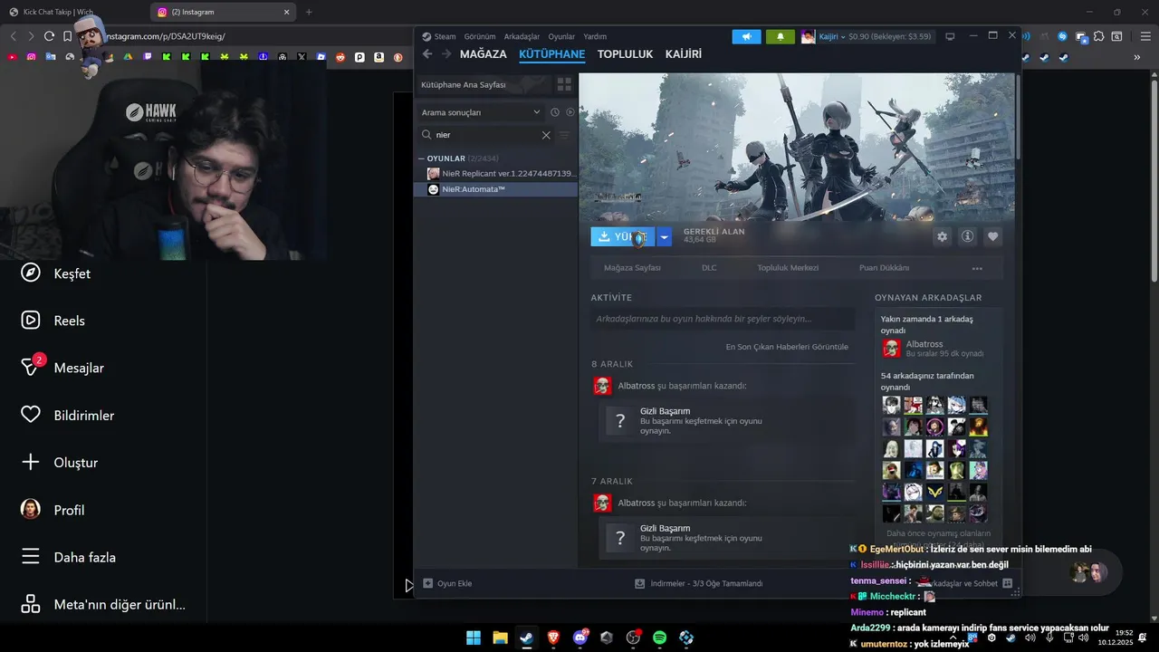Open Discord from the taskbar

pyautogui.click(x=580, y=638)
